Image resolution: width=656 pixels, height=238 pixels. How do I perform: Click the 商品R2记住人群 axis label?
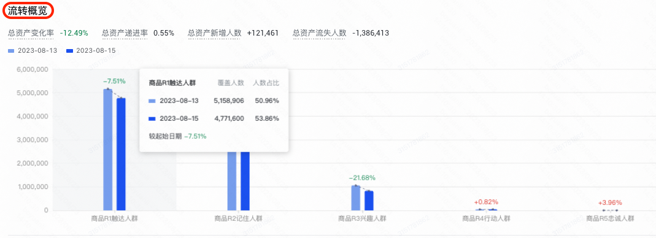[239, 218]
